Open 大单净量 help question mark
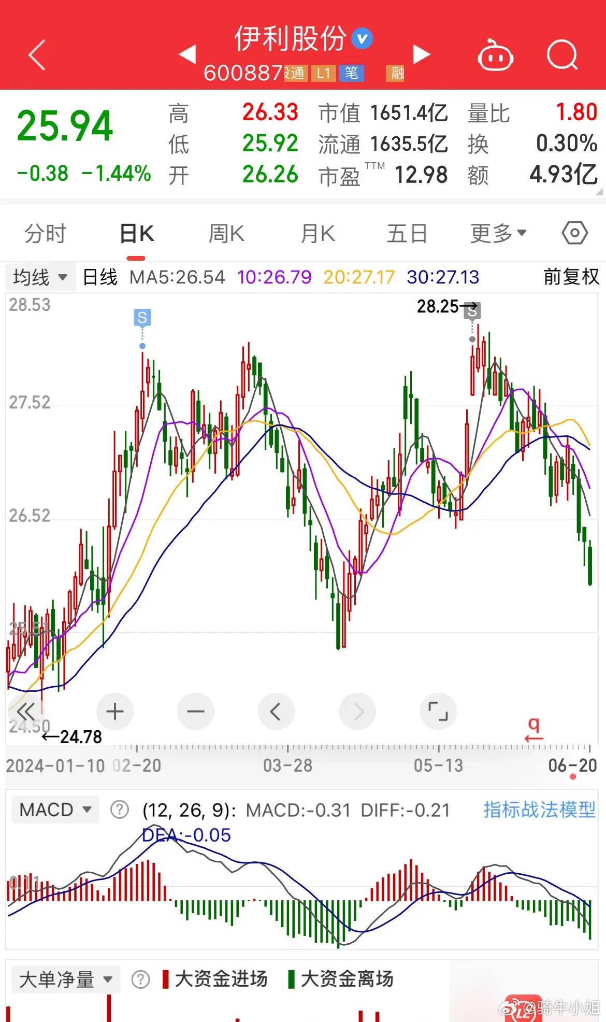This screenshot has height=1022, width=606. pos(140,980)
